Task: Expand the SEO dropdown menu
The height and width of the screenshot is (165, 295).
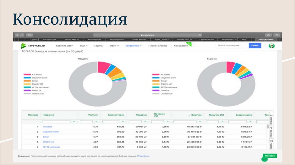Action: (84, 46)
